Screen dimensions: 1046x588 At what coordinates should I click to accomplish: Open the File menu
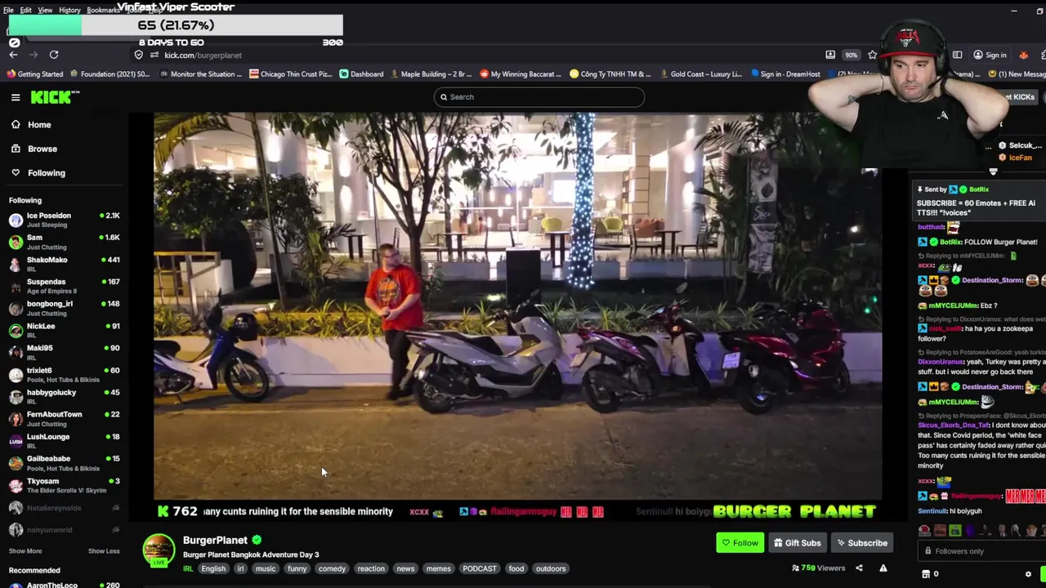[8, 10]
